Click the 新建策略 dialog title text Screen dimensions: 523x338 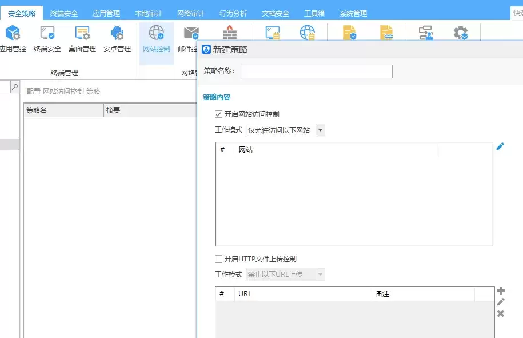pyautogui.click(x=230, y=49)
